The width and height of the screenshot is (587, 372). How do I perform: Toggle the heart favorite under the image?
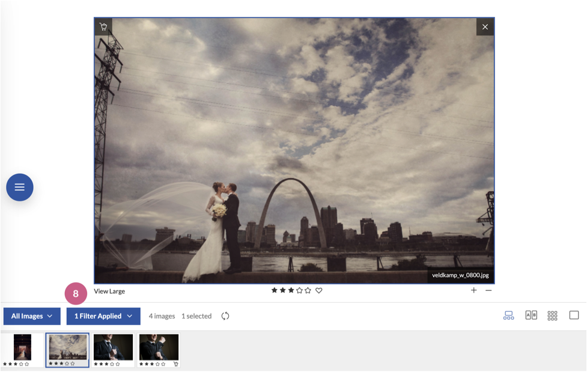(318, 290)
